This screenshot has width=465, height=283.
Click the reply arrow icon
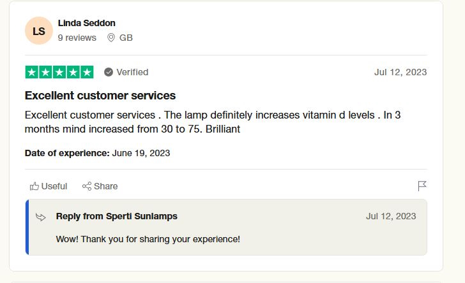point(41,217)
